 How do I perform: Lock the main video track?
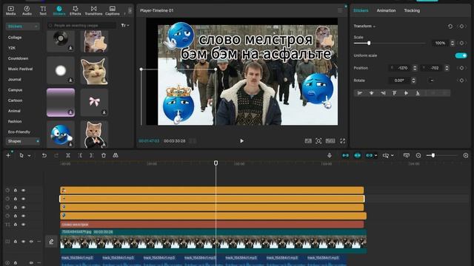click(x=16, y=242)
